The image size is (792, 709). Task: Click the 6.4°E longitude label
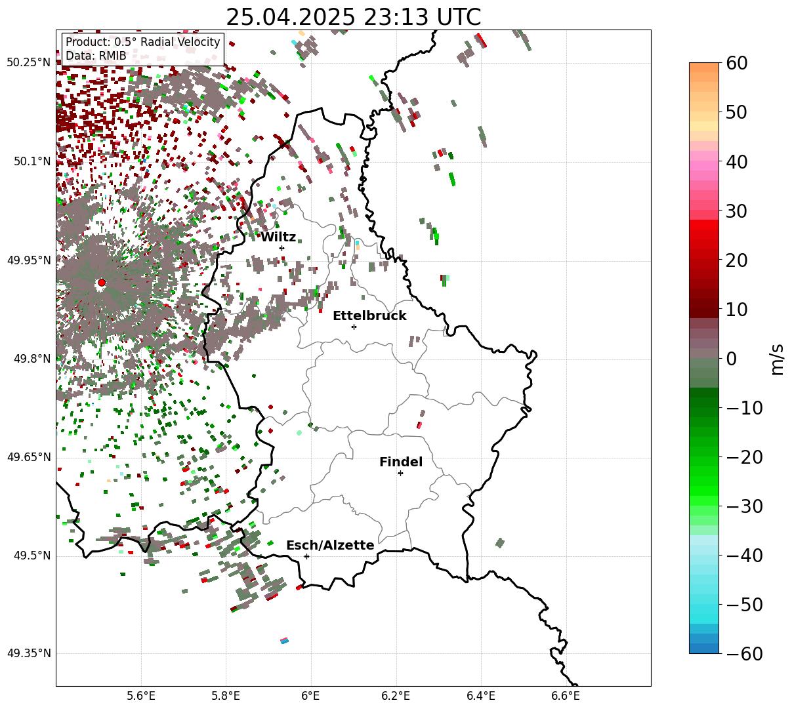(481, 696)
